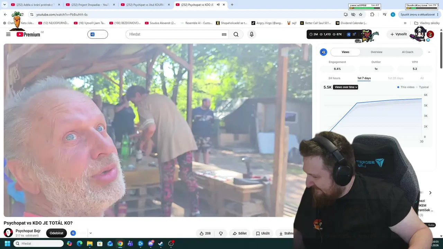Click the right arrow chevron on the sidebar
The height and width of the screenshot is (249, 443).
(x=430, y=193)
